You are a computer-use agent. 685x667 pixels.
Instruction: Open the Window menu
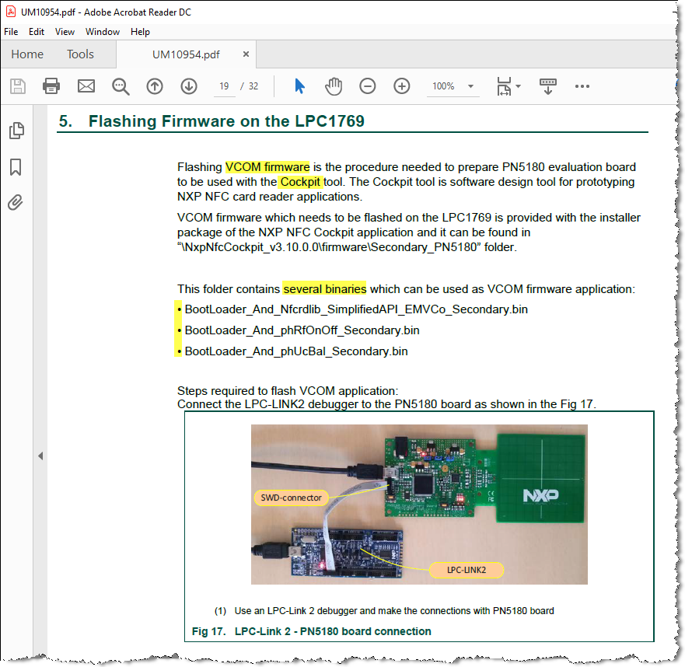[102, 32]
